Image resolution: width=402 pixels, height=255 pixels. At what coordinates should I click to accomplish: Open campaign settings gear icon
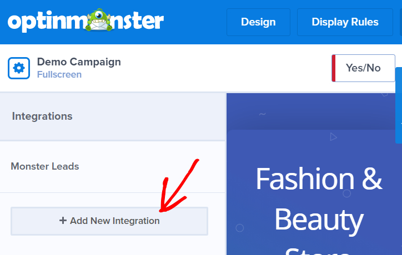19,68
